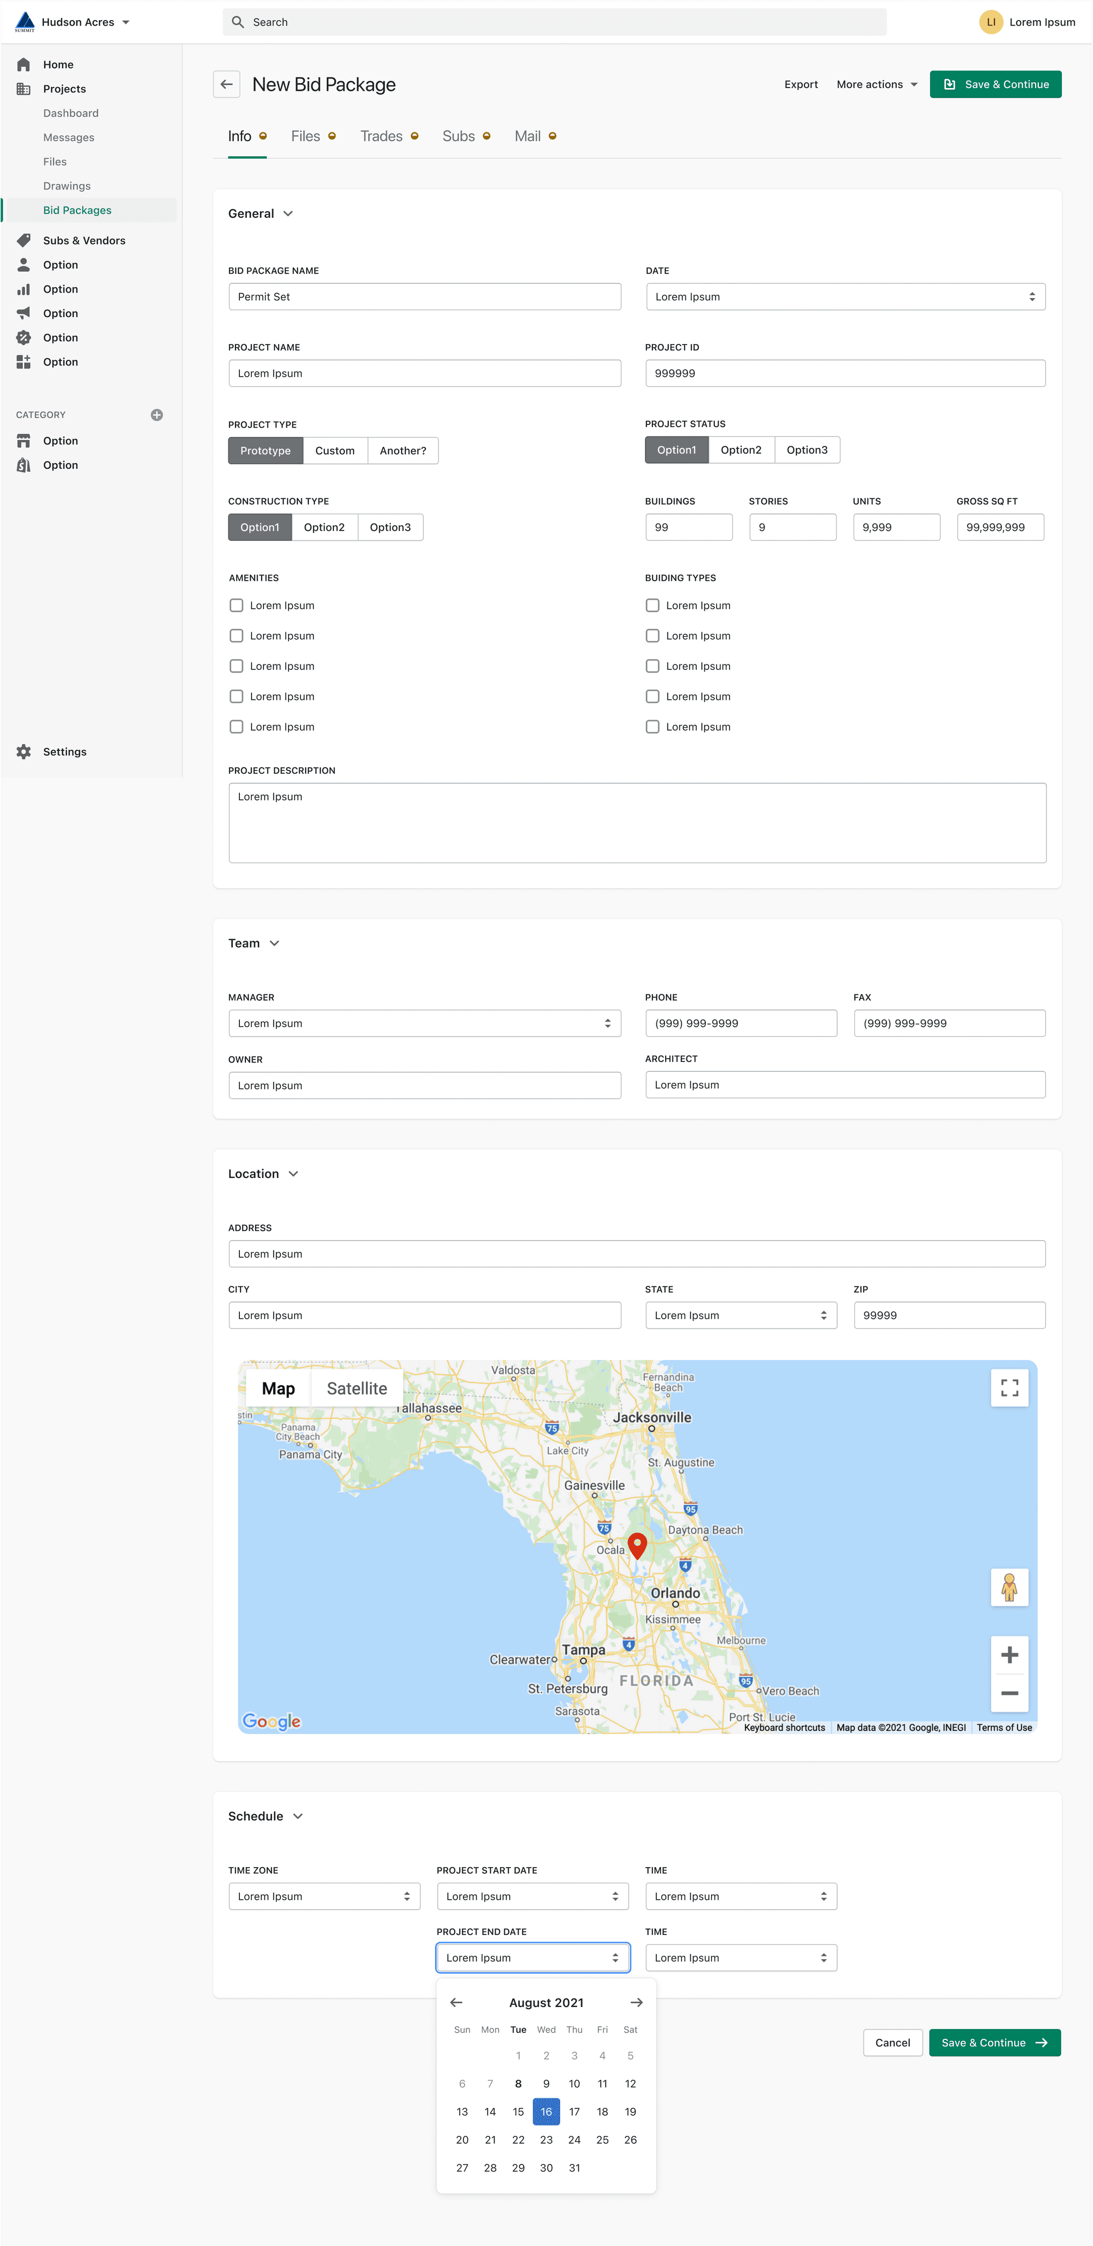Open Bid Packages in sidebar
The height and width of the screenshot is (2246, 1093).
point(78,210)
